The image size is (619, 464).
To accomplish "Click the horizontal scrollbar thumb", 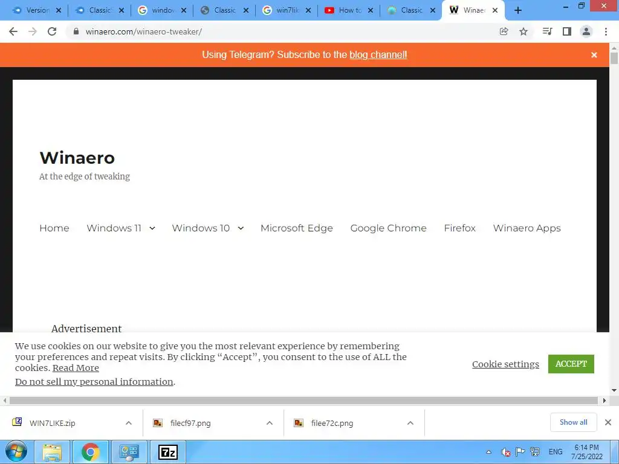I will tap(303, 401).
